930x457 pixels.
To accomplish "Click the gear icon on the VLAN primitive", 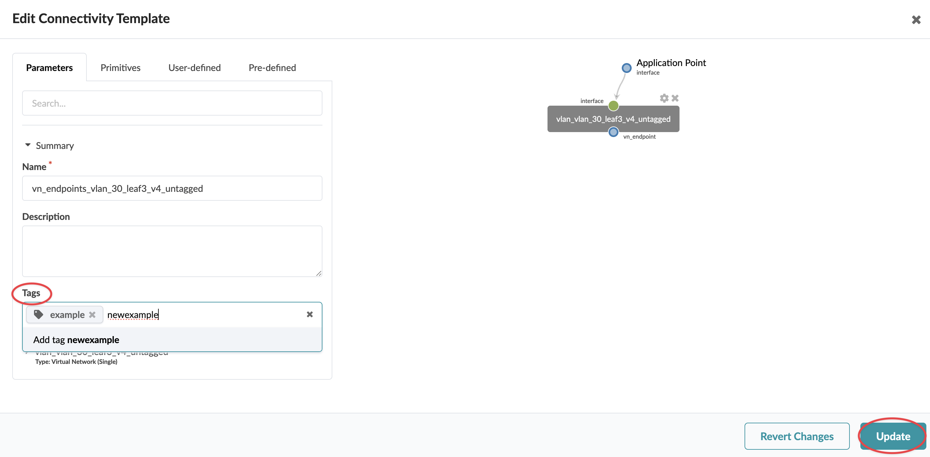I will point(664,98).
